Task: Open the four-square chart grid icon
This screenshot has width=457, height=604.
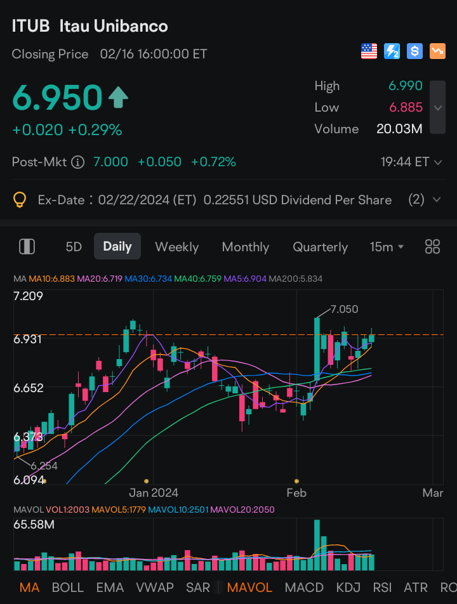Action: pyautogui.click(x=432, y=247)
